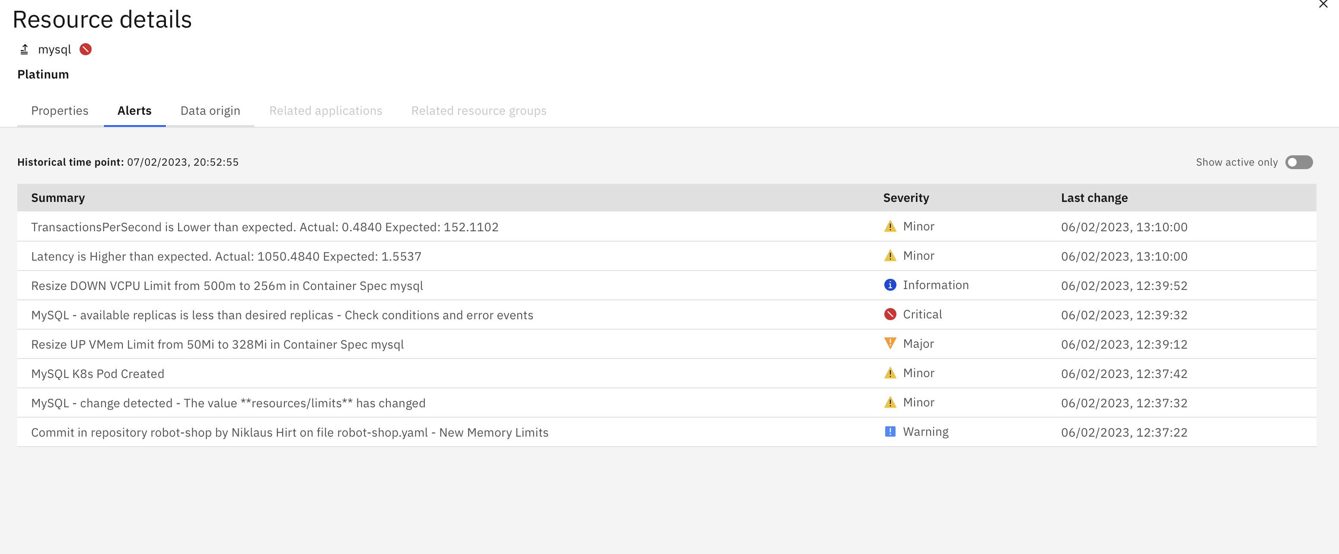Select the Commit in repository robot-shop alert
Screen dimensions: 1339x554
290,433
